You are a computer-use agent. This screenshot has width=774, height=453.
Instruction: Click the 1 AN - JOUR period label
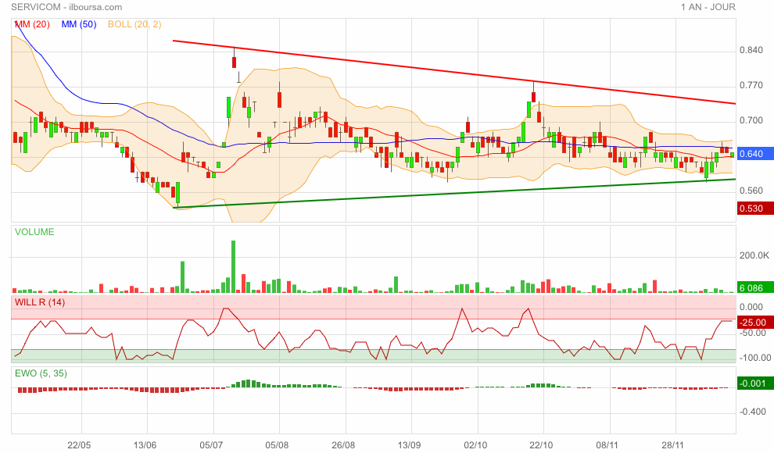click(708, 7)
